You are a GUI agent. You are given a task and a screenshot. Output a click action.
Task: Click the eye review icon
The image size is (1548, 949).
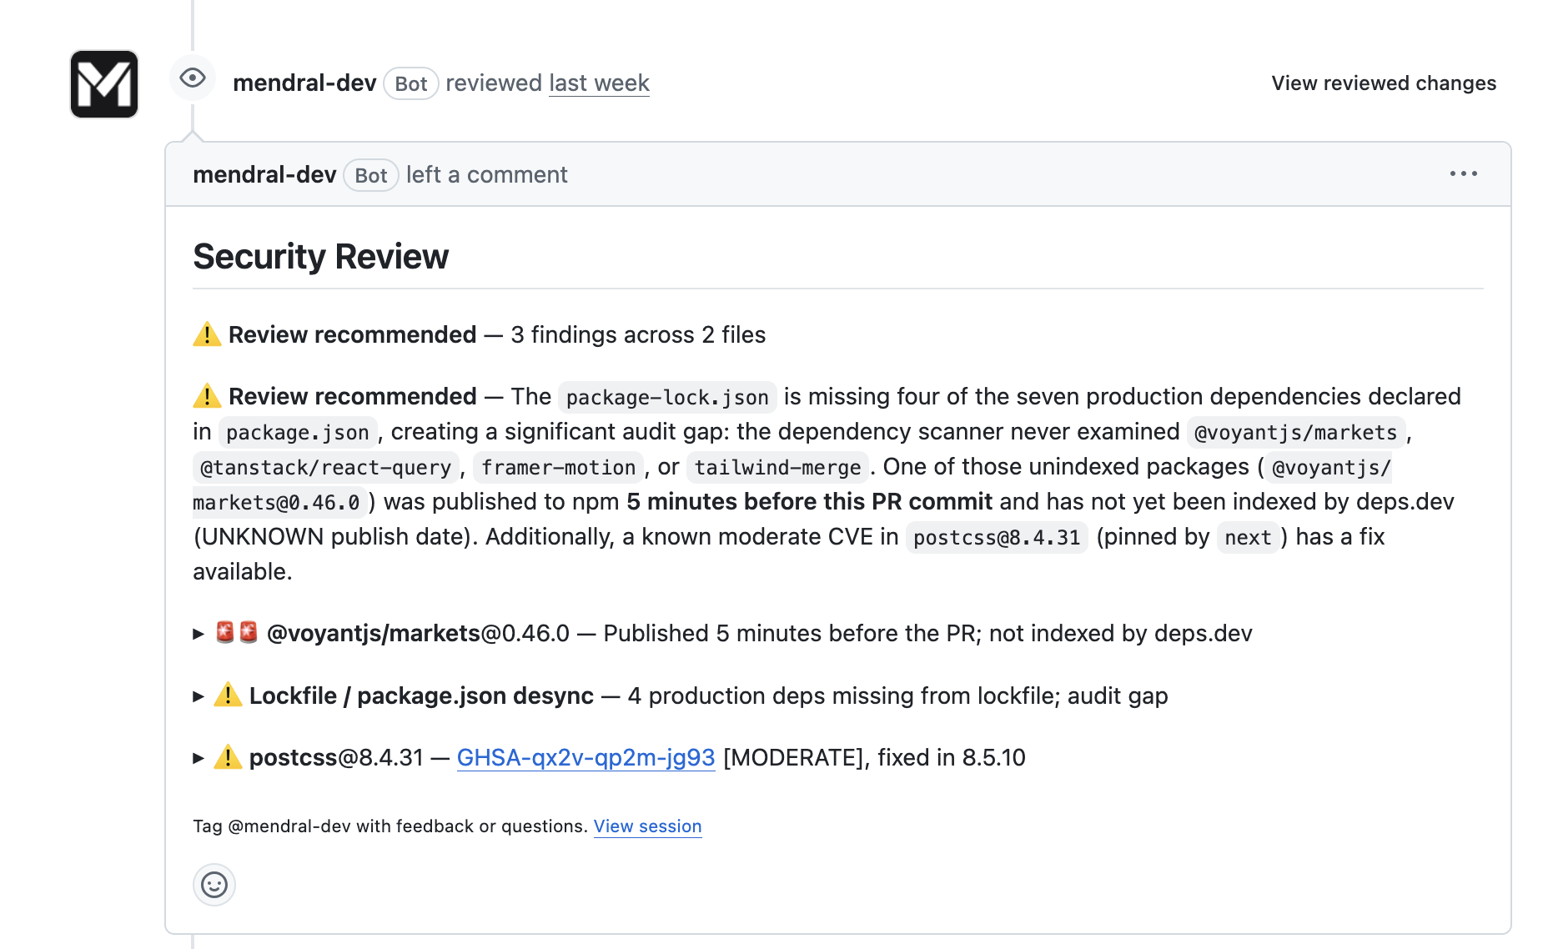[193, 78]
